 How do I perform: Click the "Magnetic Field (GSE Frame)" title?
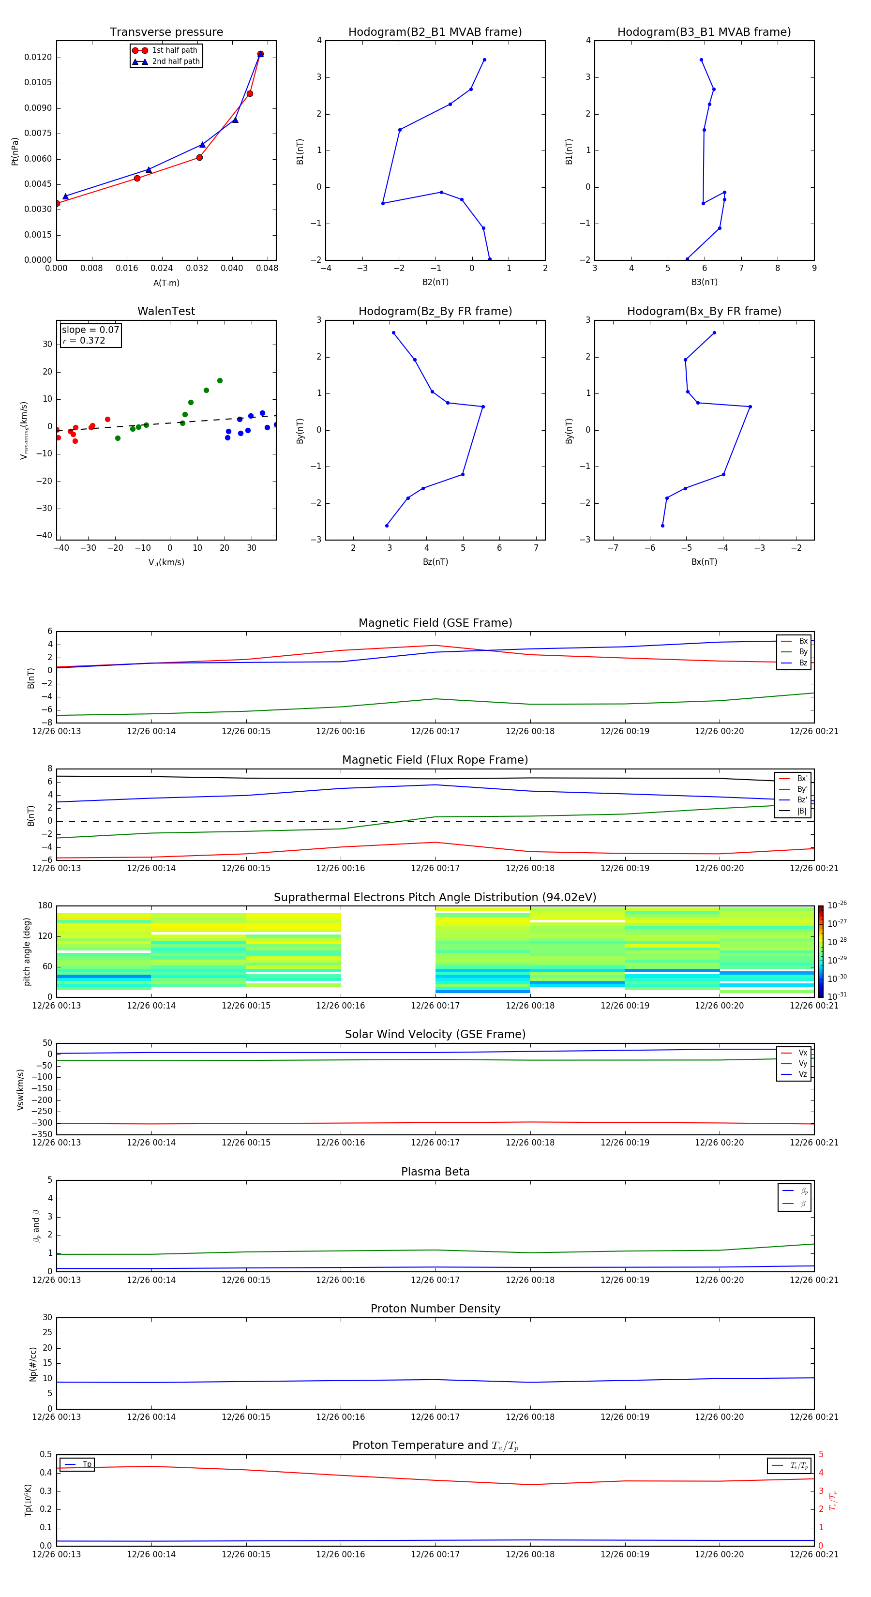pyautogui.click(x=435, y=623)
